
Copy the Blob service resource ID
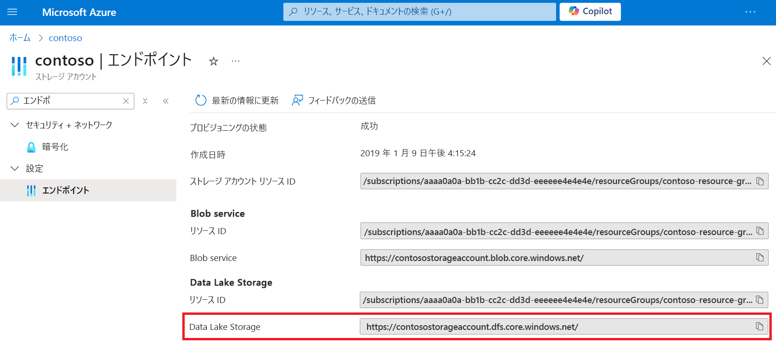coord(760,231)
